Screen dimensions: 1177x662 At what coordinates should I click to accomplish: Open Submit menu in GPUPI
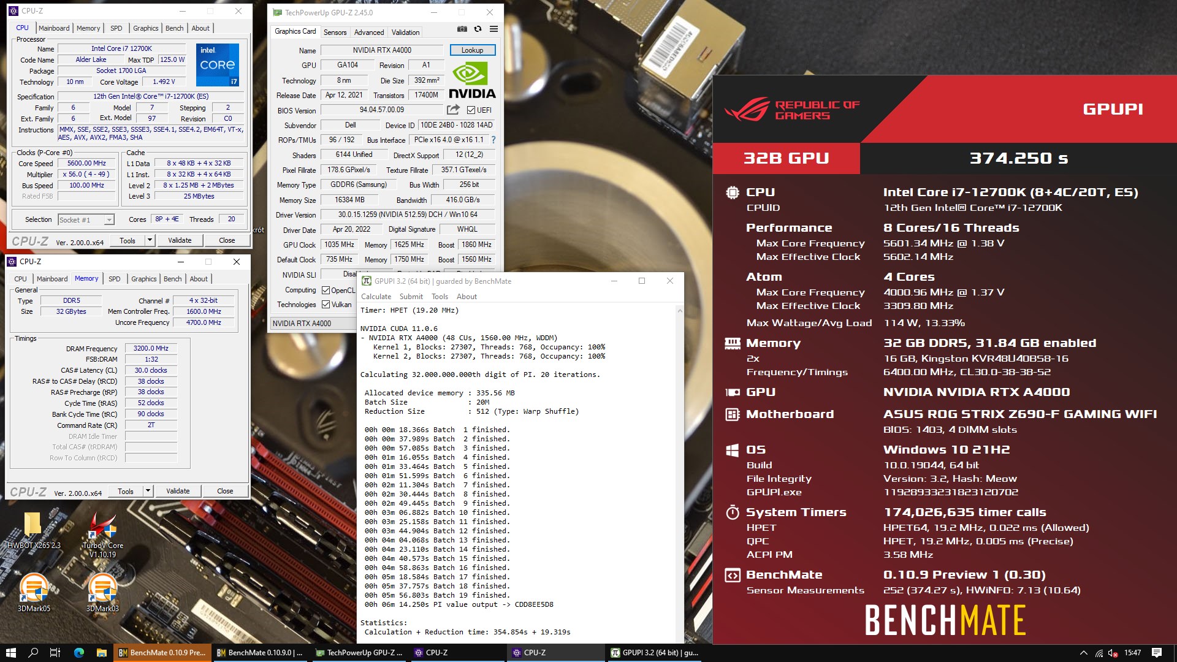tap(411, 297)
